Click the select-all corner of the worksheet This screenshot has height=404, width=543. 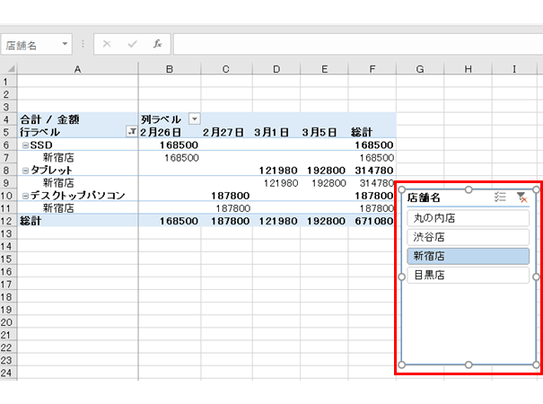coord(8,68)
